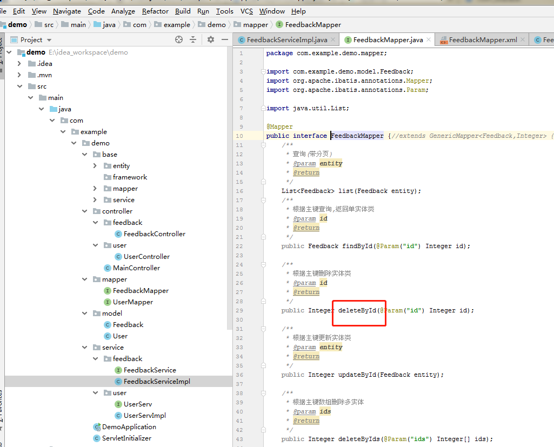Open the Refactor menu
Viewport: 554px width, 447px height.
(155, 11)
